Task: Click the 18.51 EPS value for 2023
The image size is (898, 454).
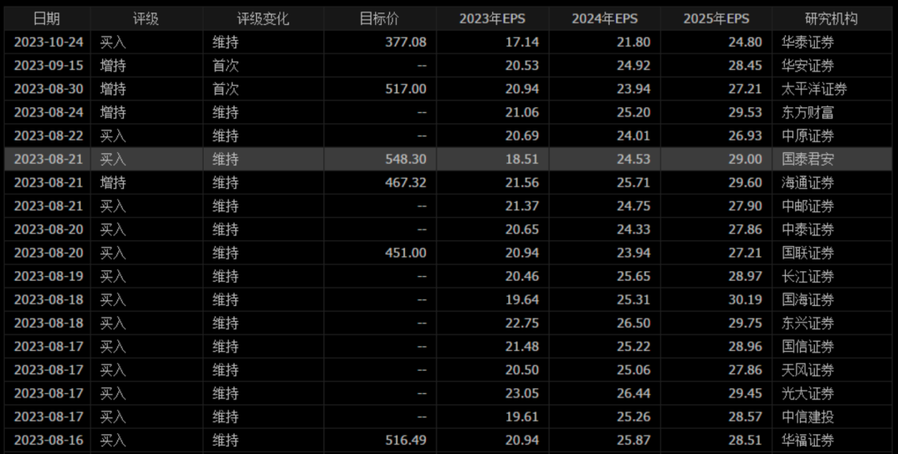Action: click(x=521, y=159)
